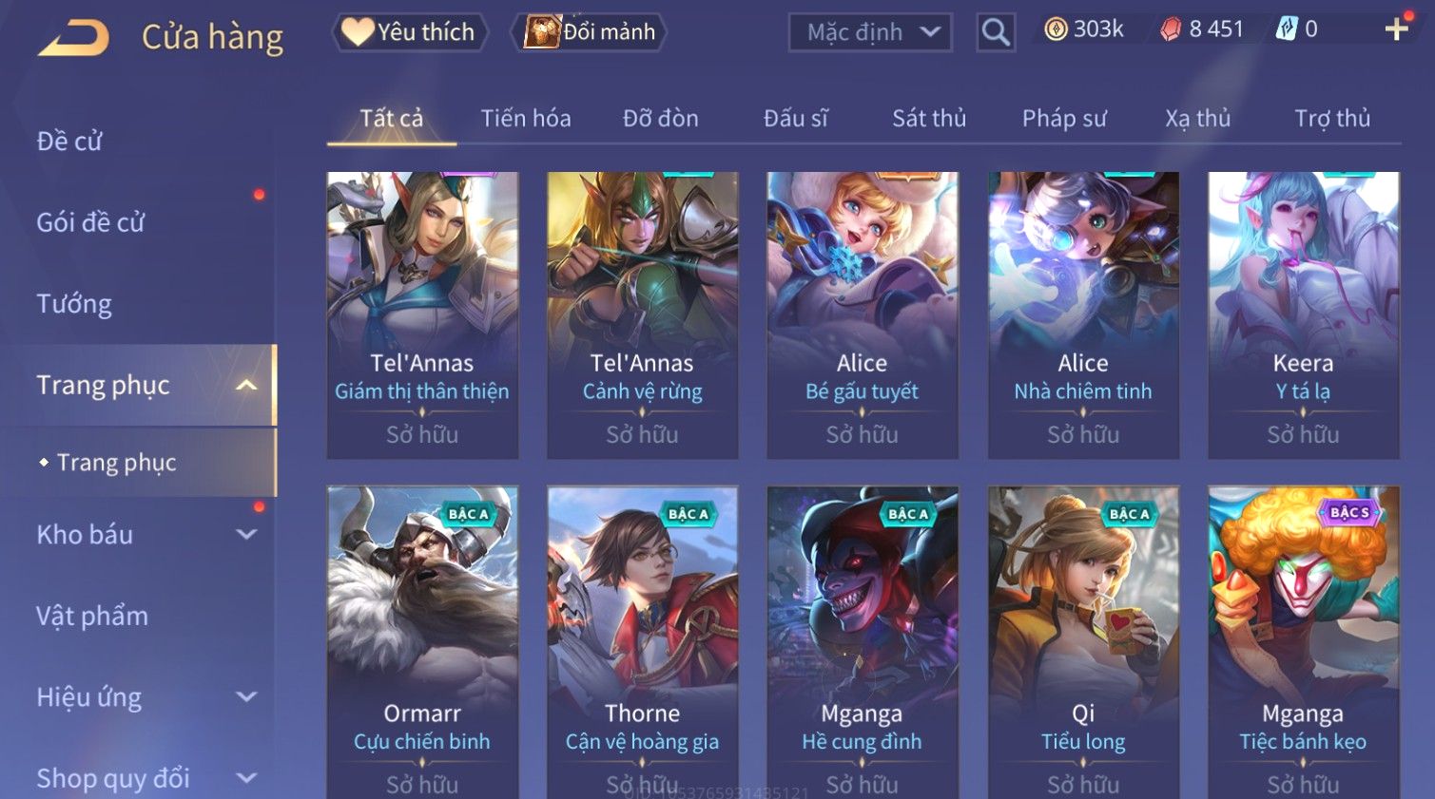Go back using the return arrow icon
Screen dimensions: 1435x799
(x=74, y=38)
